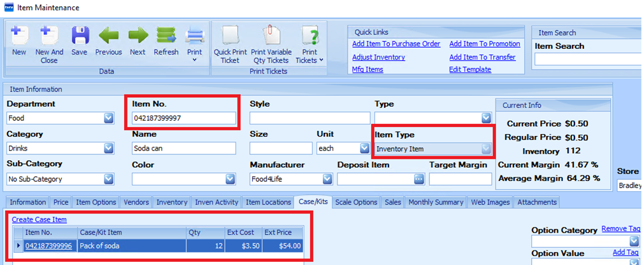
Task: Click into the Item No. text field
Action: [183, 118]
